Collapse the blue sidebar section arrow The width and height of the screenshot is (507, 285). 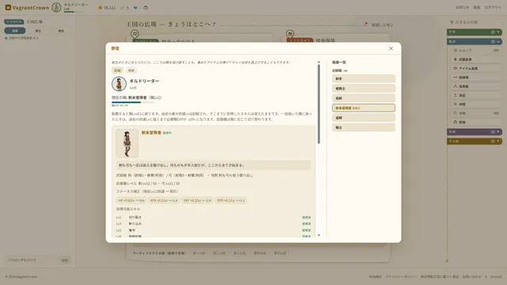[x=498, y=41]
